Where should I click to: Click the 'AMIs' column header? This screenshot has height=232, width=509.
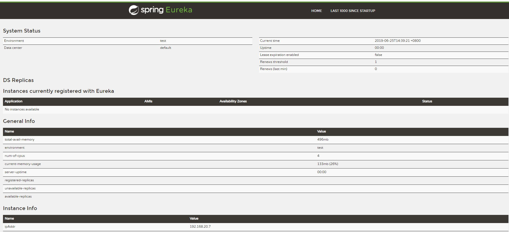[x=148, y=101]
